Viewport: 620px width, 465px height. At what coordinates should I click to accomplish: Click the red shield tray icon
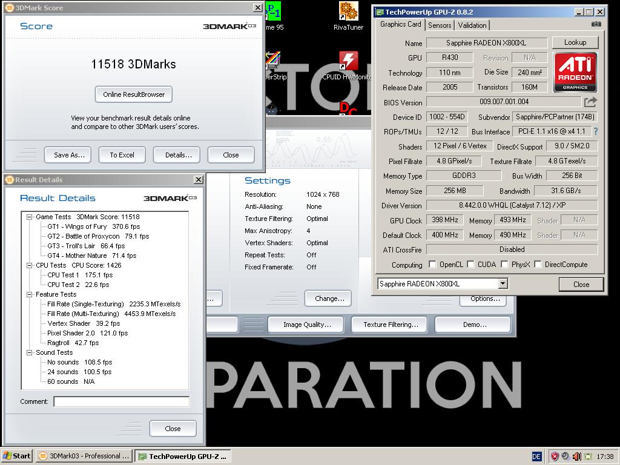tap(555, 457)
